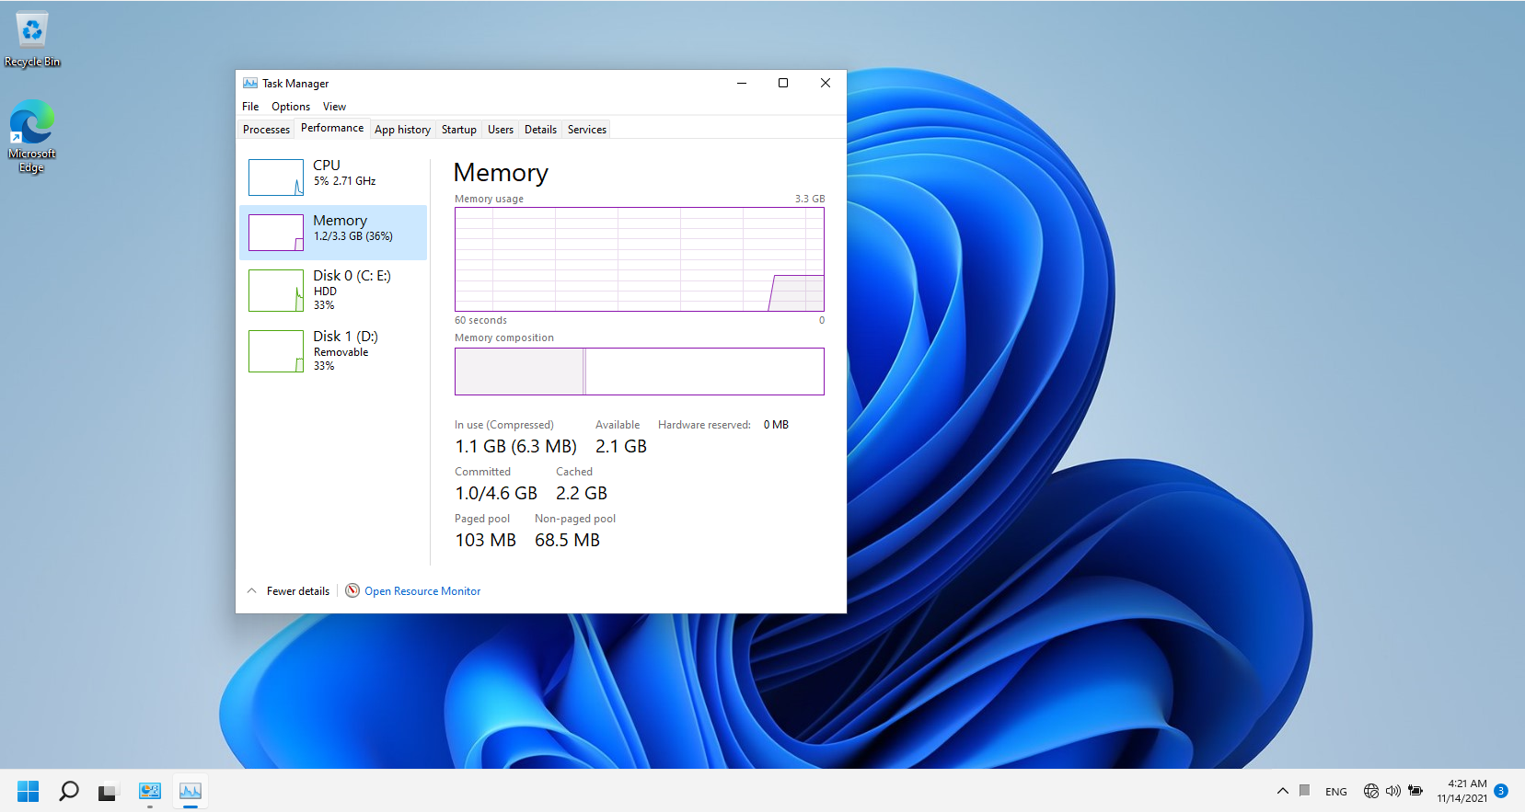1525x812 pixels.
Task: Click the volume speaker tray icon
Action: pyautogui.click(x=1392, y=791)
